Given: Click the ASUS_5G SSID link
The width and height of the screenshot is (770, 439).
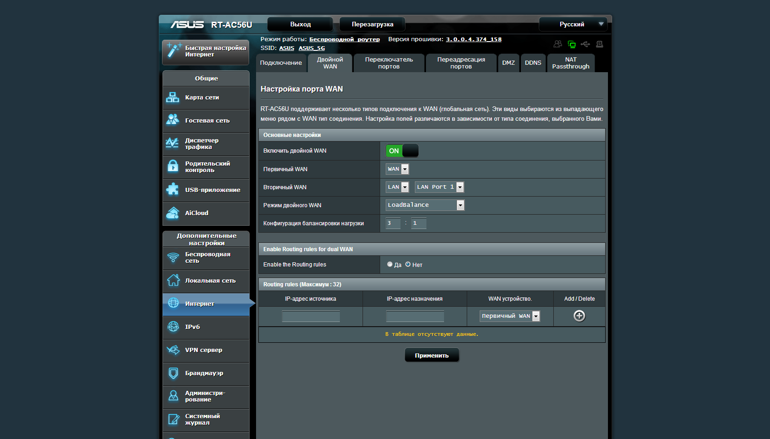Looking at the screenshot, I should click(x=312, y=48).
